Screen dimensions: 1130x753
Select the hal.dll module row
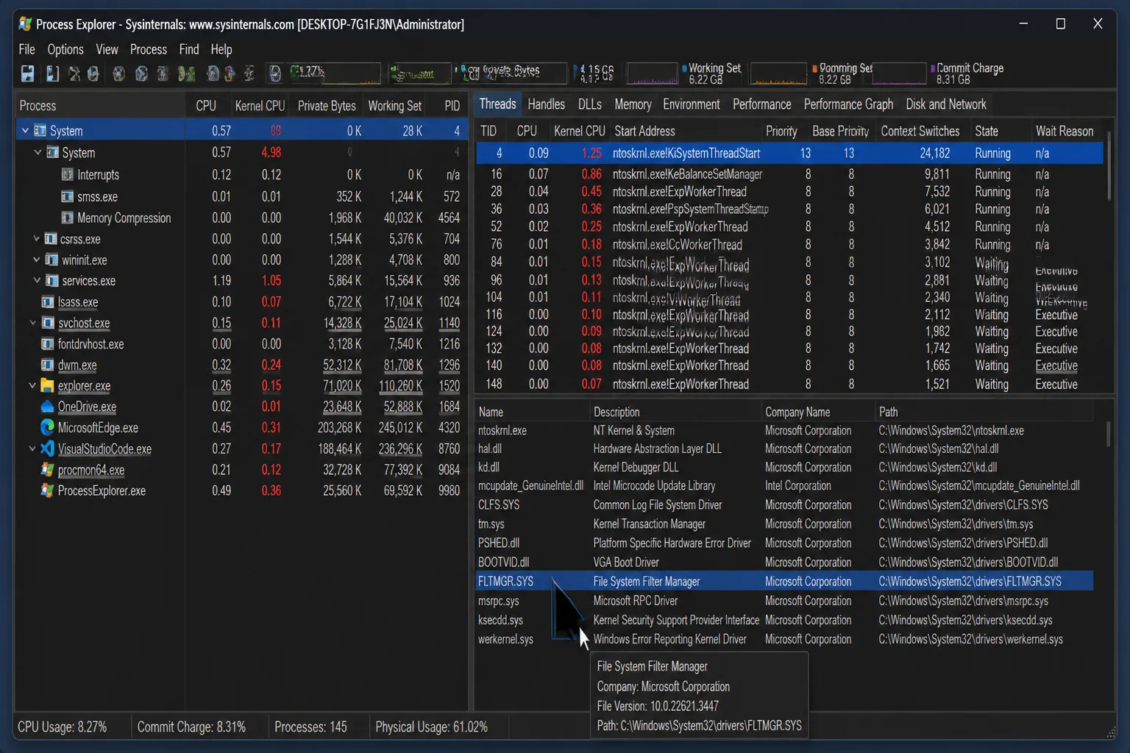(784, 449)
